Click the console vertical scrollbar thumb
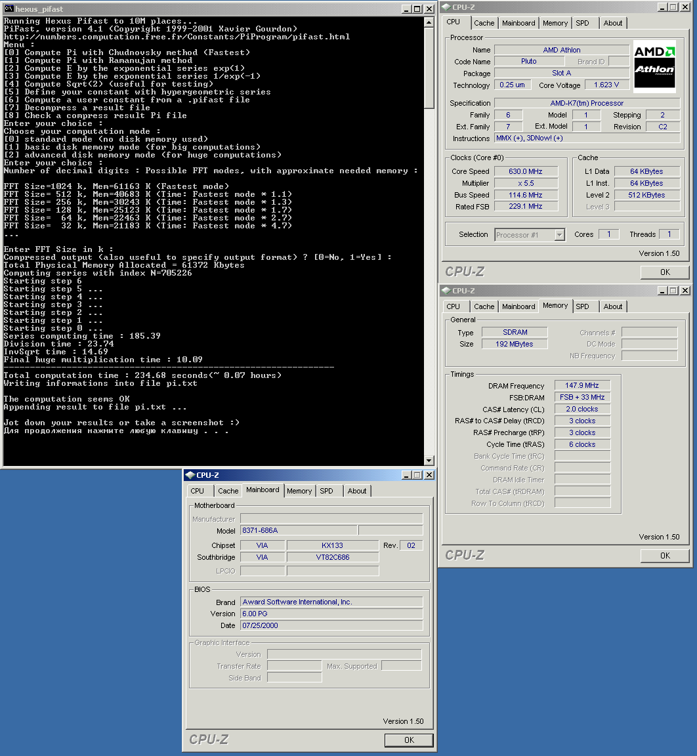Viewport: 697px width, 756px height. (x=429, y=68)
